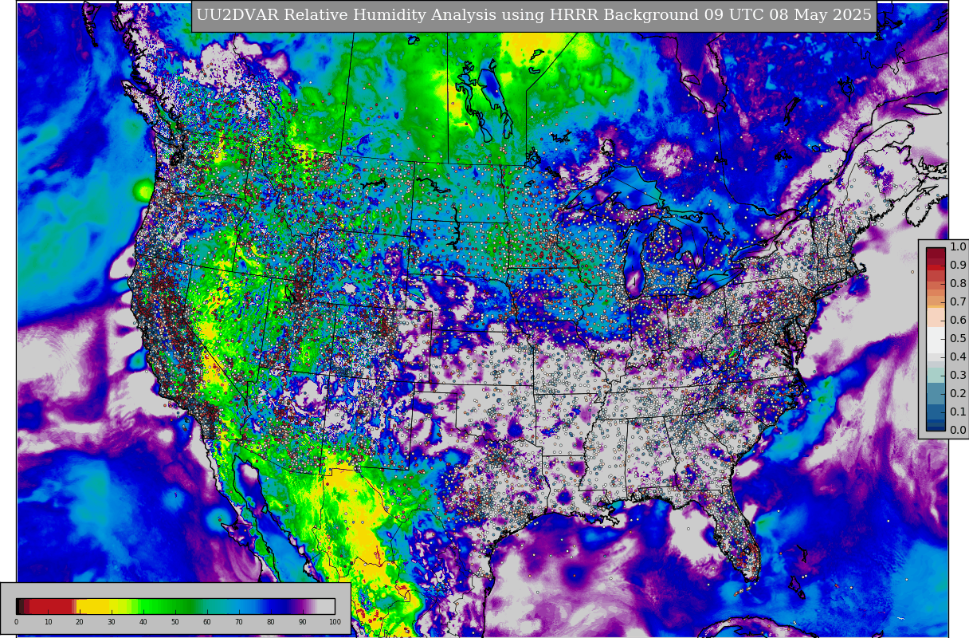Click the 0.7 label on right colorbar

click(958, 302)
